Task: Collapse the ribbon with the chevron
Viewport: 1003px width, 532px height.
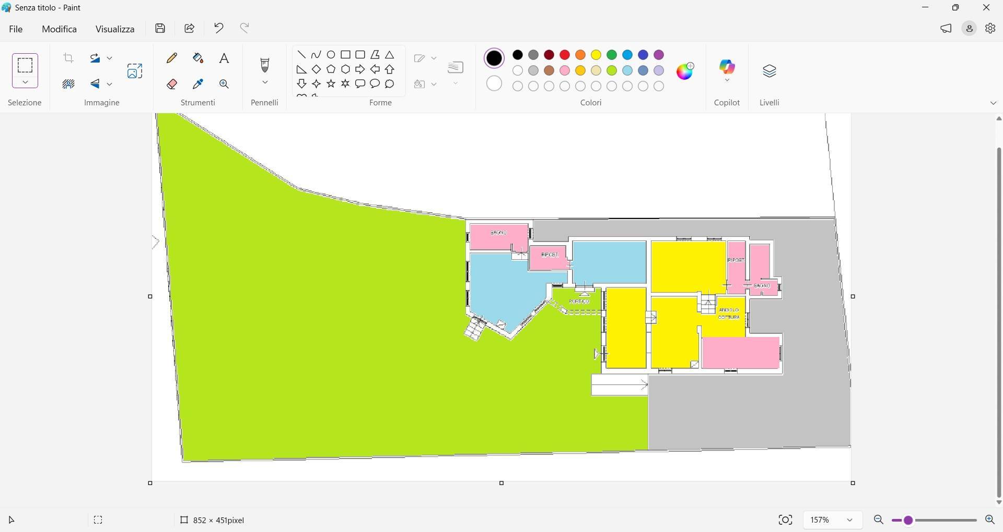Action: pos(993,103)
